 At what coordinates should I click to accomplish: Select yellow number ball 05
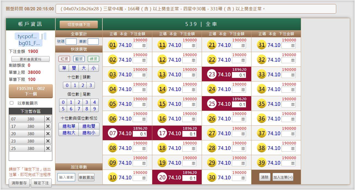click(113, 104)
